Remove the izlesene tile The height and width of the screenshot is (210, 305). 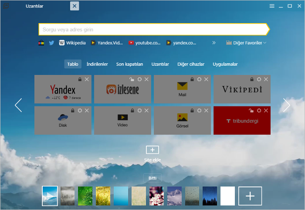[146, 79]
